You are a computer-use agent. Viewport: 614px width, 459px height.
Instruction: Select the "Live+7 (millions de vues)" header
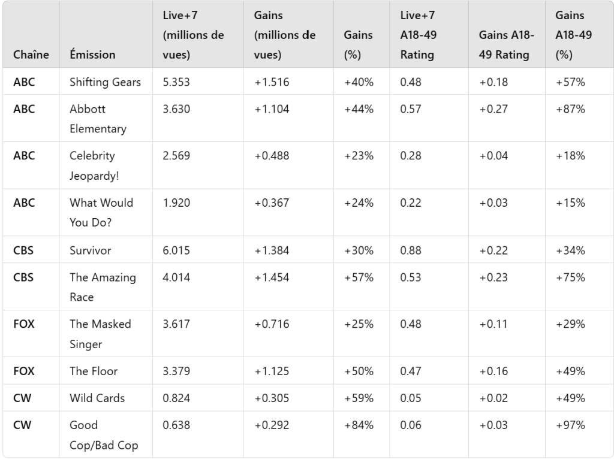pyautogui.click(x=193, y=35)
